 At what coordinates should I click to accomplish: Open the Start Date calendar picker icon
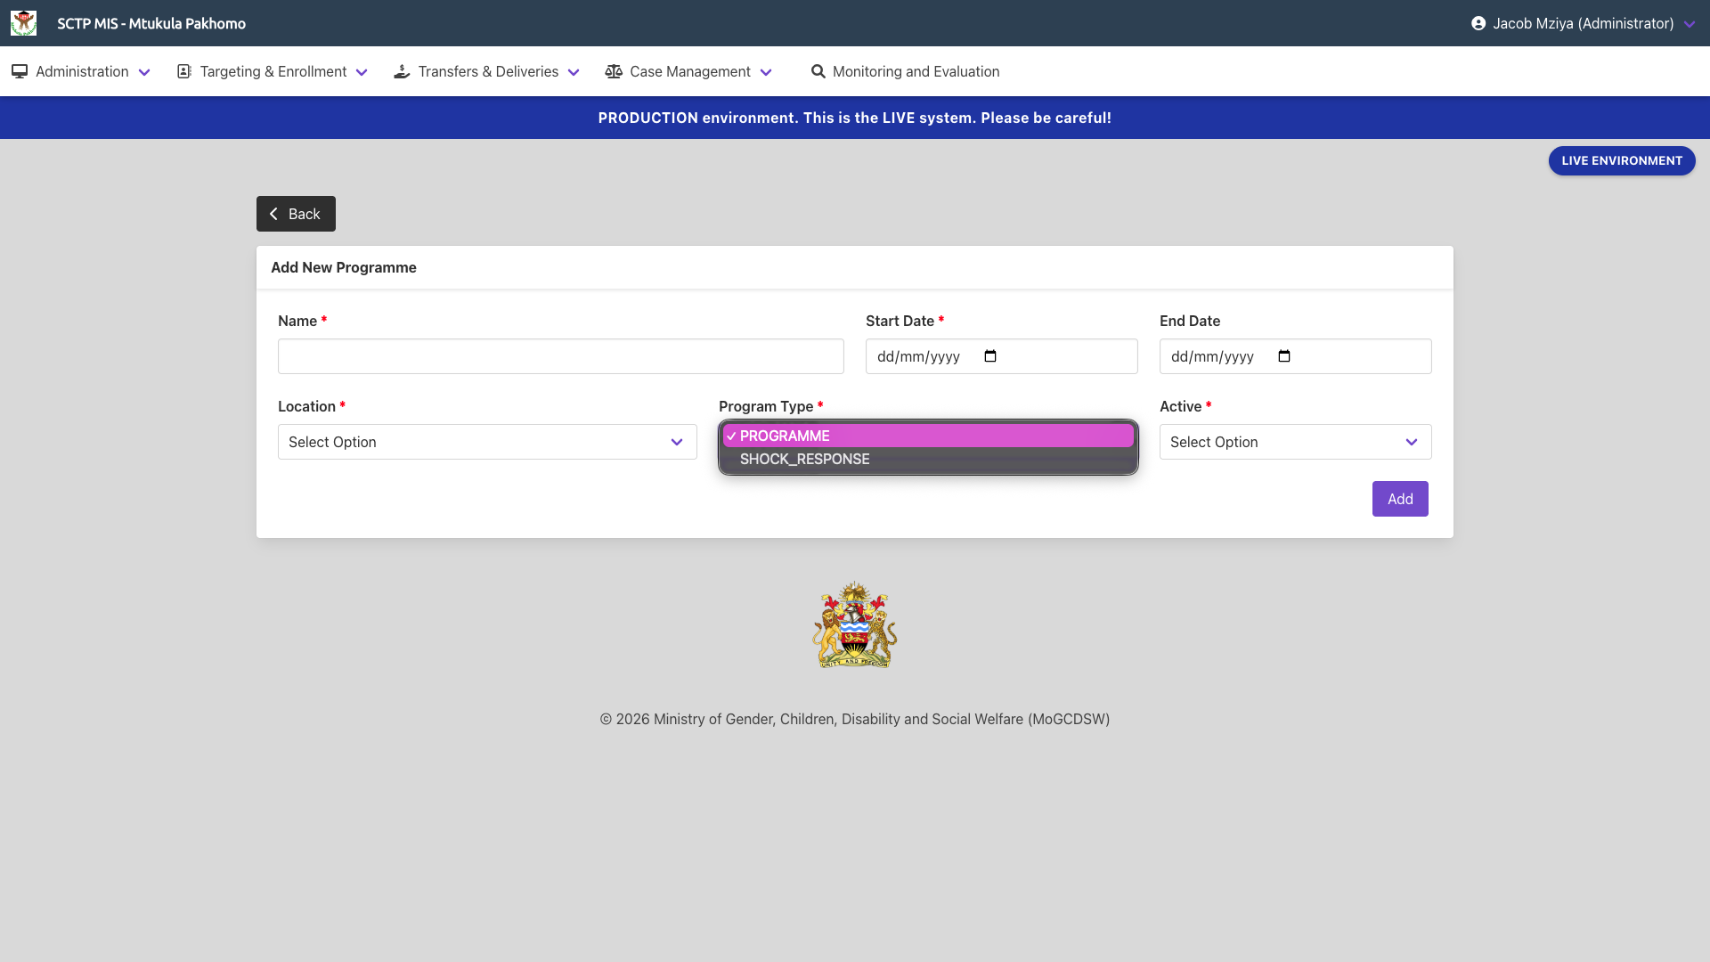pyautogui.click(x=990, y=356)
